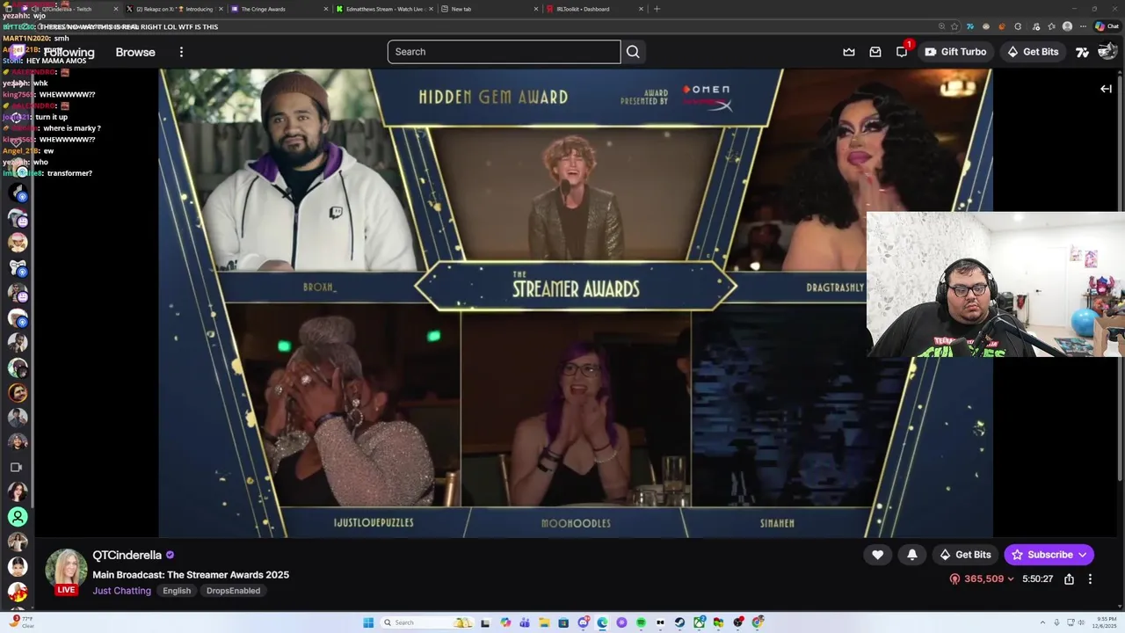
Task: Toggle the notification bell for QTCinderella
Action: click(x=912, y=555)
